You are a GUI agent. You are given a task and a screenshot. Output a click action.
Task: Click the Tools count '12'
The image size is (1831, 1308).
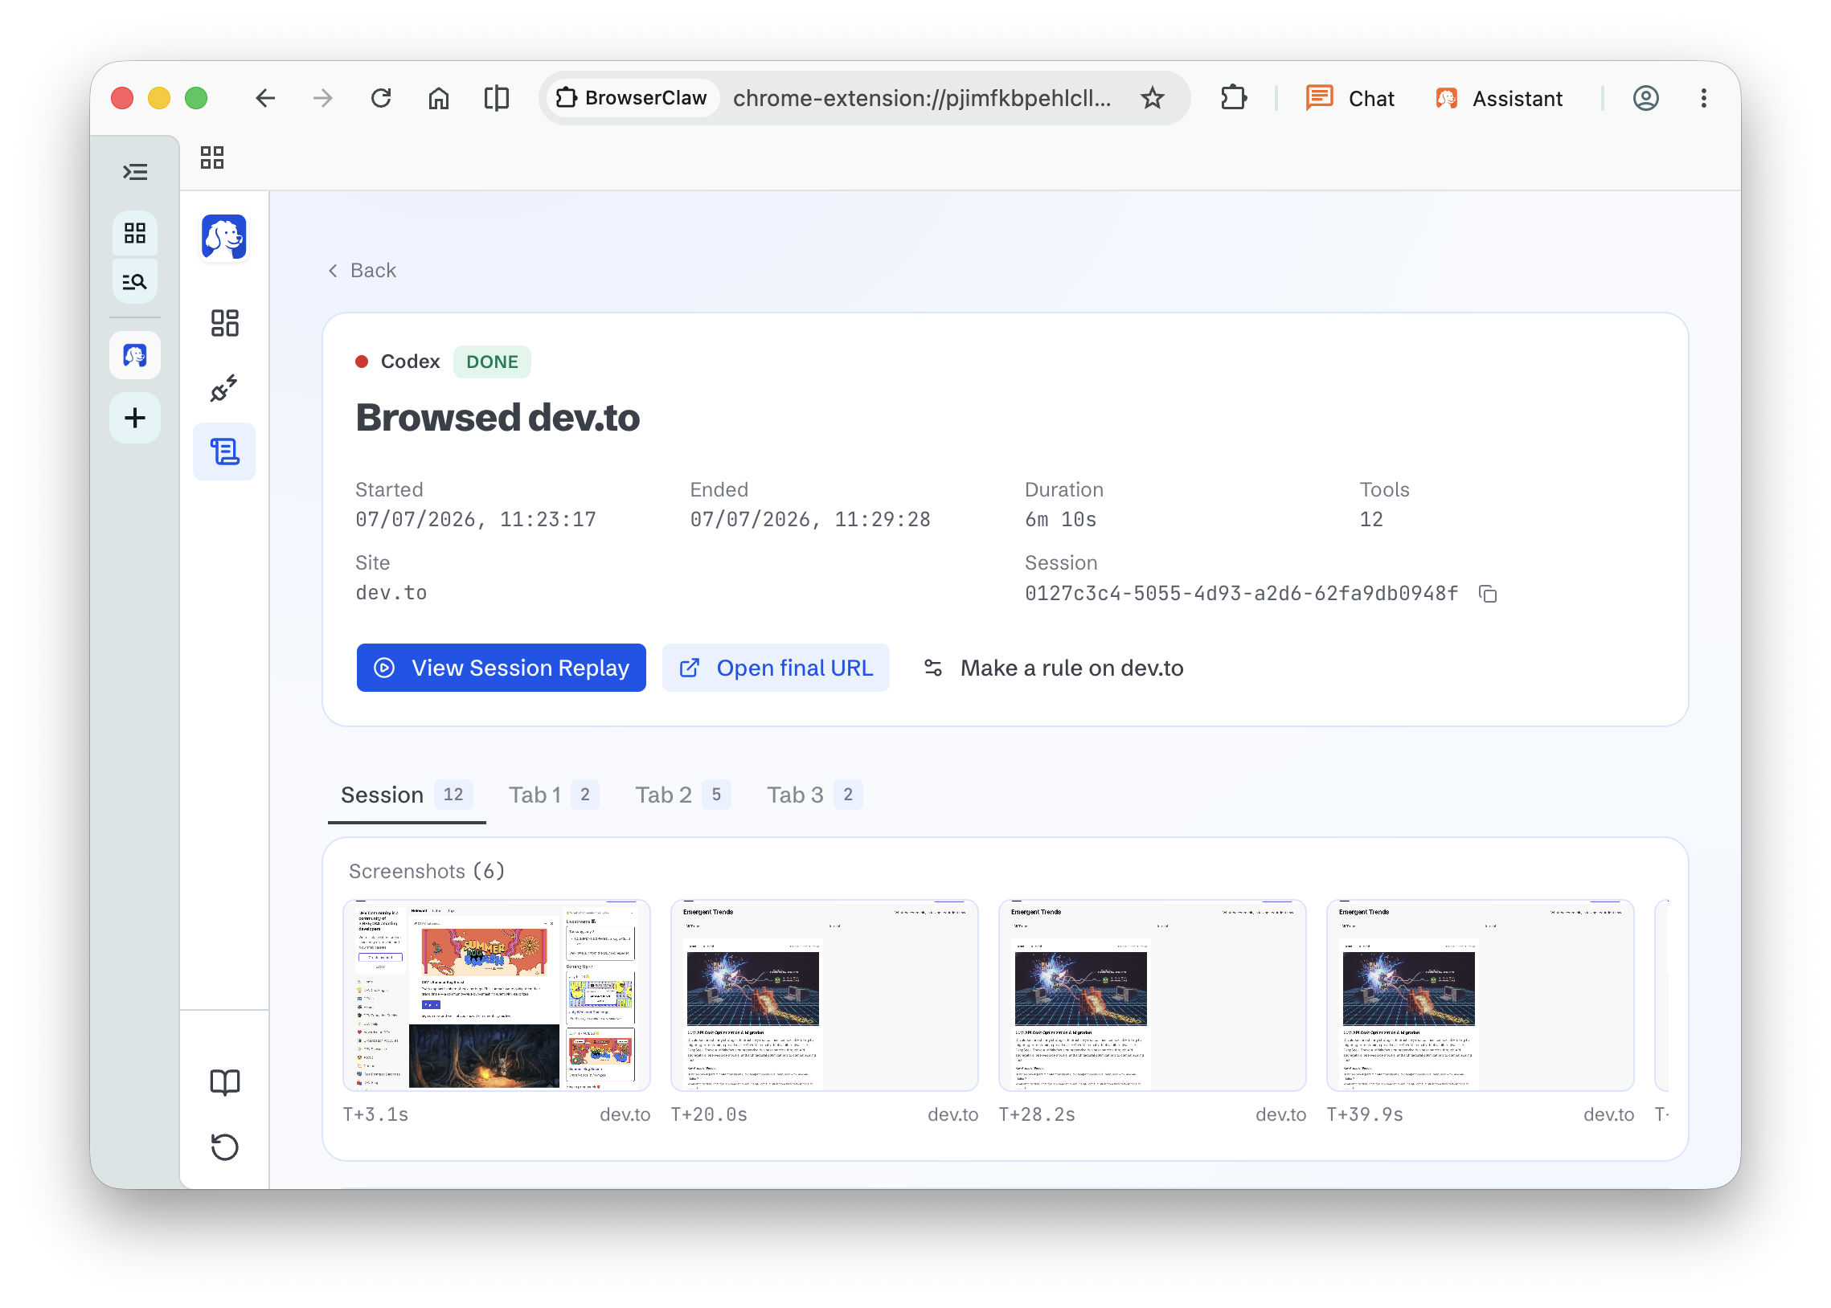[1371, 521]
